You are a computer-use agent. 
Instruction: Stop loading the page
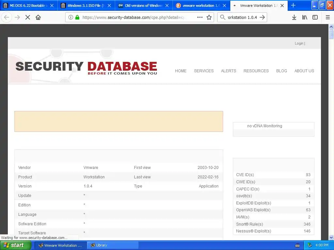coord(28,17)
